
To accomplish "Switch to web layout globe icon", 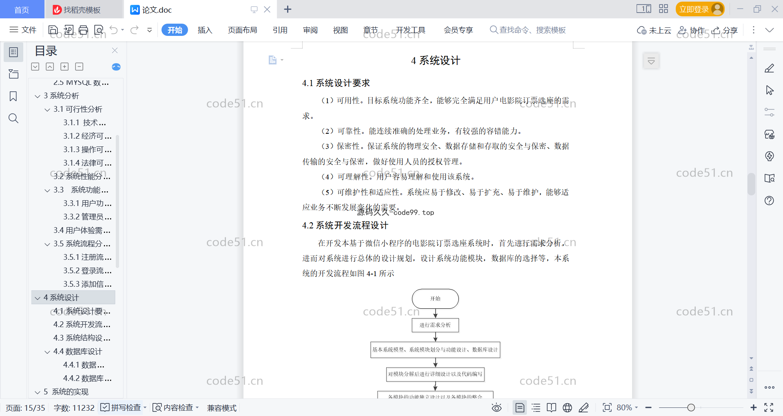I will [x=567, y=407].
